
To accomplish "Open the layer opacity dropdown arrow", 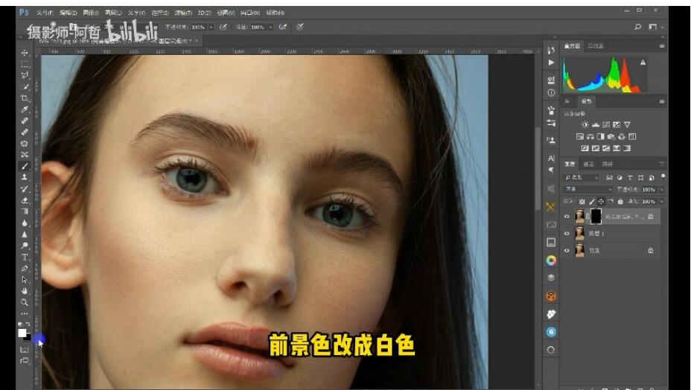I will [x=662, y=190].
